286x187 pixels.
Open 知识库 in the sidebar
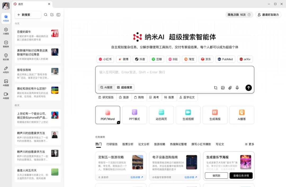[x=6, y=57]
